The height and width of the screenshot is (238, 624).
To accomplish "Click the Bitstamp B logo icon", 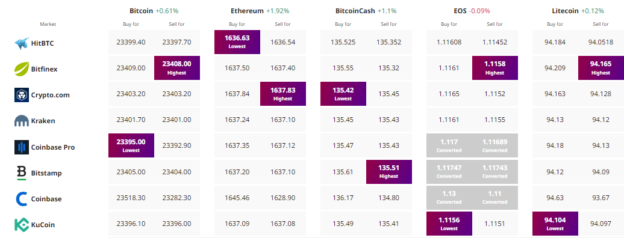I will (x=22, y=173).
